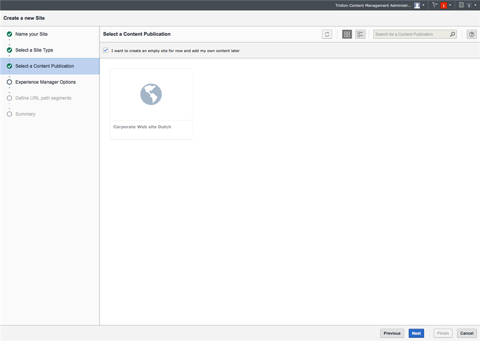Uncheck the create empty site checkbox
The width and height of the screenshot is (480, 341).
point(106,51)
